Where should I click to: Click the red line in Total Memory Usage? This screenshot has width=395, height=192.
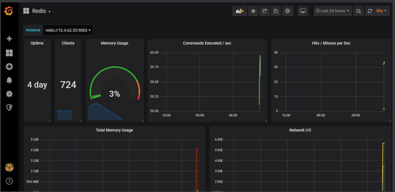coord(196,170)
